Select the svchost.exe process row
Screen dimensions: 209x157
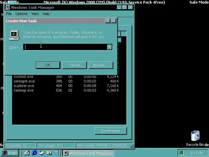[x=66, y=77]
